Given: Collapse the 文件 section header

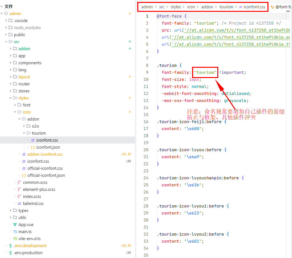Looking at the screenshot, I should pos(2,6).
